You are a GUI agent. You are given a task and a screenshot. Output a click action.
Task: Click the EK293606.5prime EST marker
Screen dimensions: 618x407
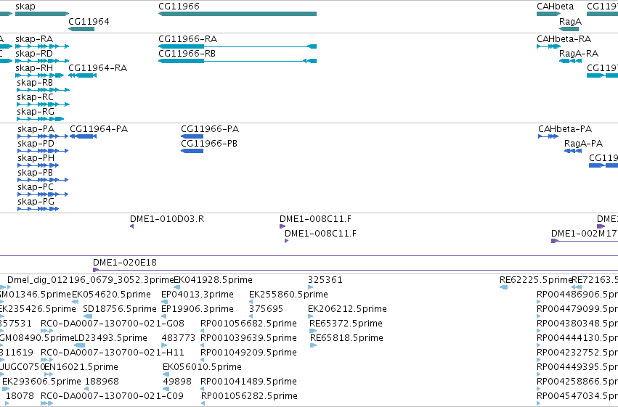tap(6, 389)
